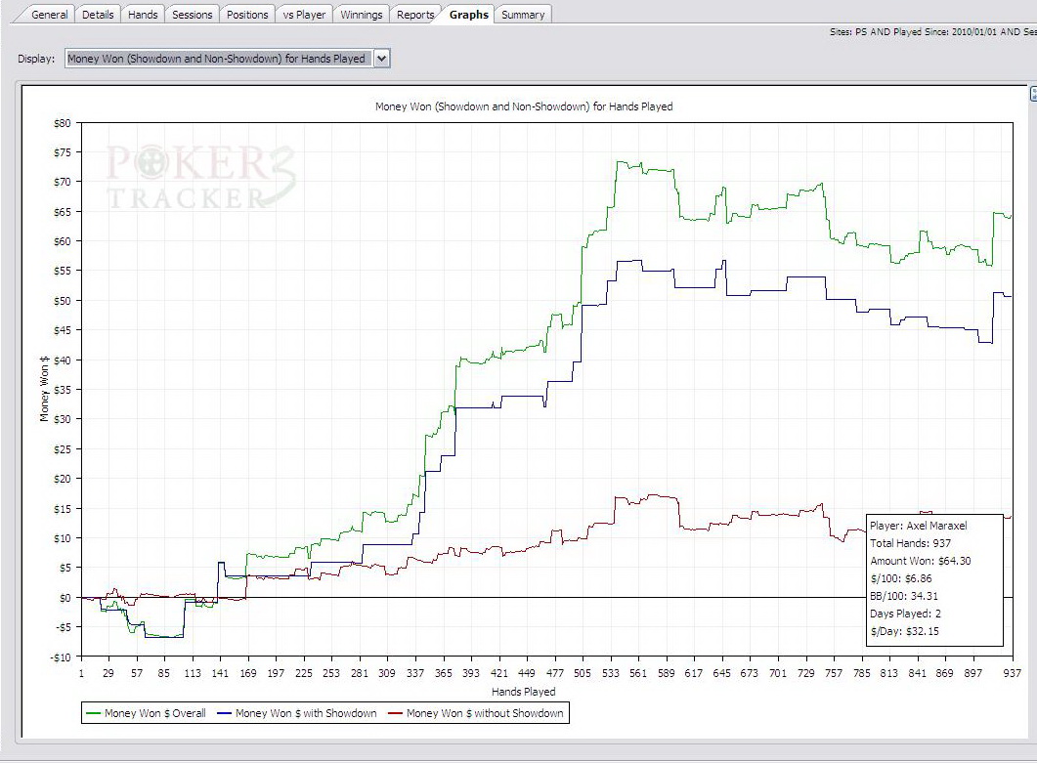The width and height of the screenshot is (1037, 763).
Task: Click the Graphs tab
Action: 468,15
